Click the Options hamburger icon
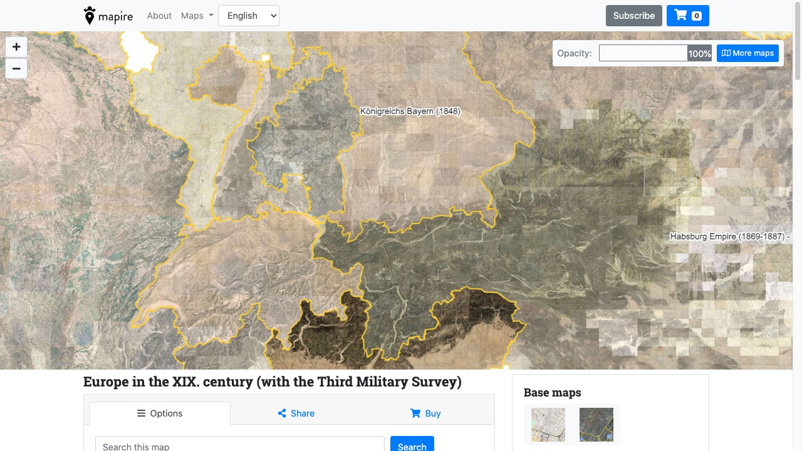This screenshot has width=802, height=451. [x=141, y=413]
